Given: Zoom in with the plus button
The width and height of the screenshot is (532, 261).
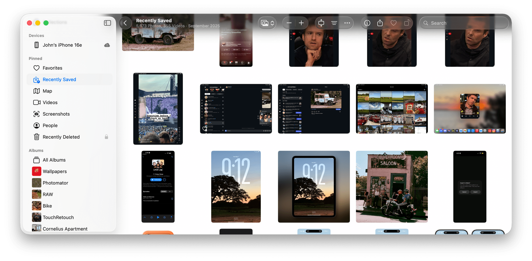Looking at the screenshot, I should (x=301, y=23).
